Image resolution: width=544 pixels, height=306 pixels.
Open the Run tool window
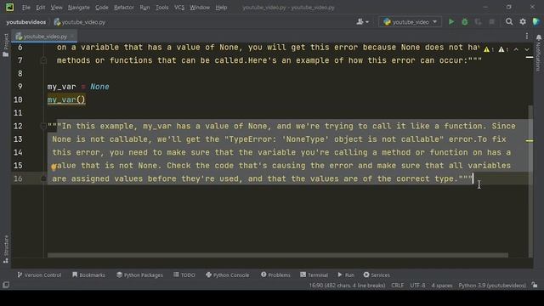pyautogui.click(x=346, y=275)
